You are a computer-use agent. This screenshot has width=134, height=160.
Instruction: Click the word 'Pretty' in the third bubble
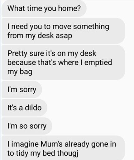[17, 54]
